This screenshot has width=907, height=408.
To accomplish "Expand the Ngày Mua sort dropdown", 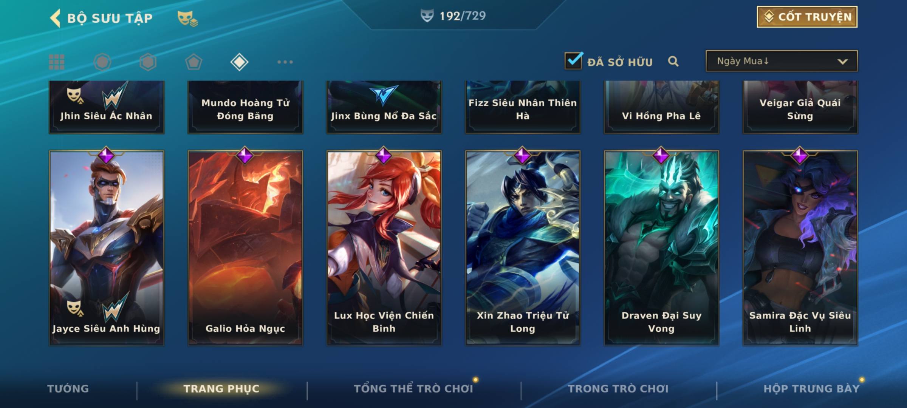I will click(782, 61).
